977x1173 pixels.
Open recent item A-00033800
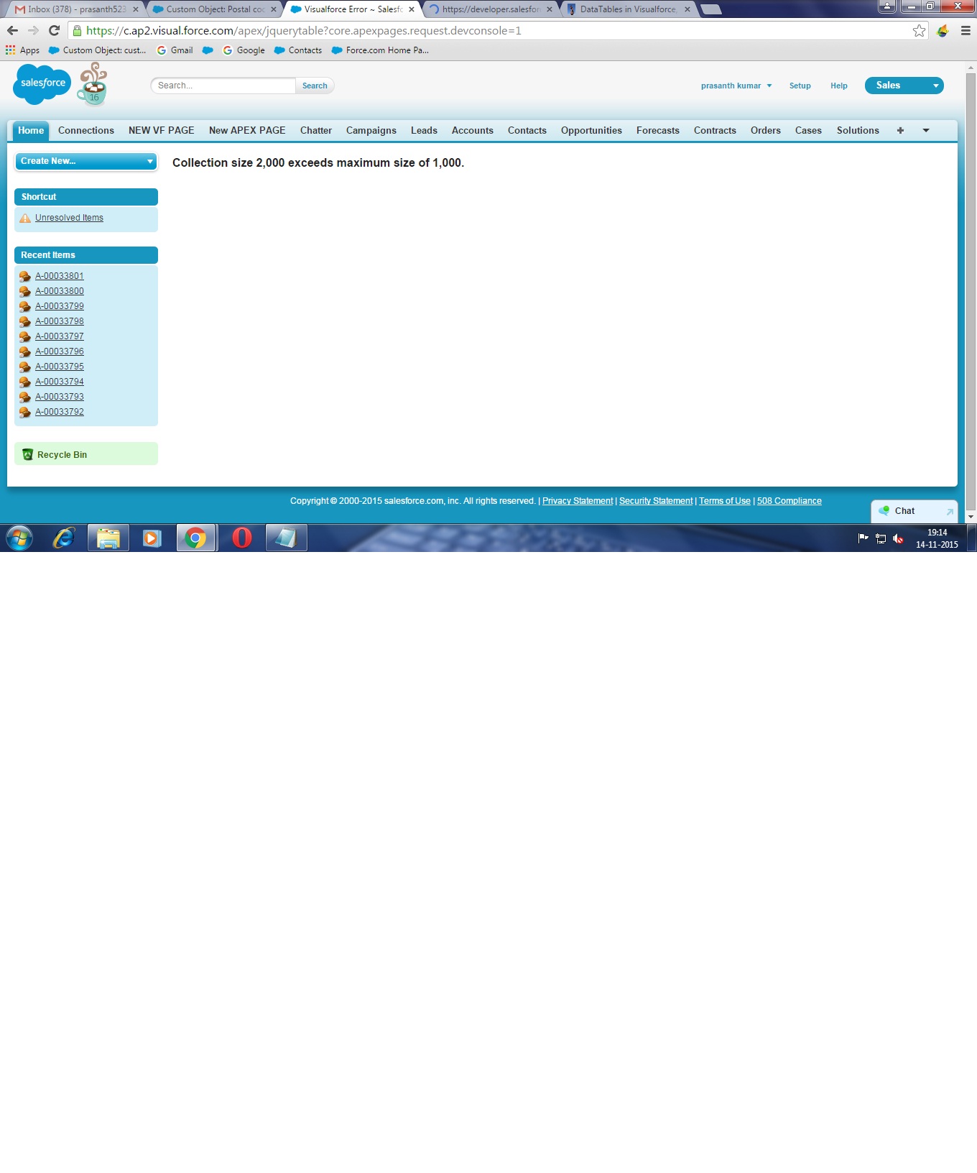pyautogui.click(x=60, y=291)
